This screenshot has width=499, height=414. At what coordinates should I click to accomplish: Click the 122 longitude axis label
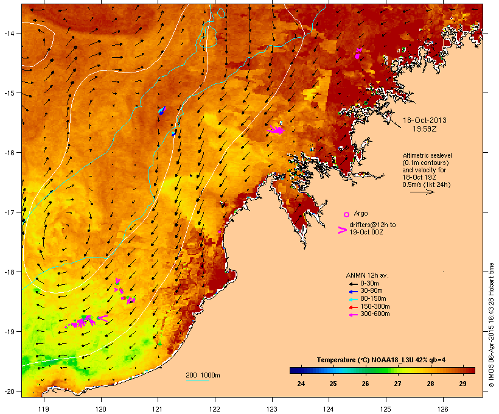(215, 409)
